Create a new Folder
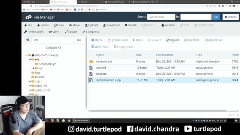Viewport: 240px width, 135px height. coord(43,25)
